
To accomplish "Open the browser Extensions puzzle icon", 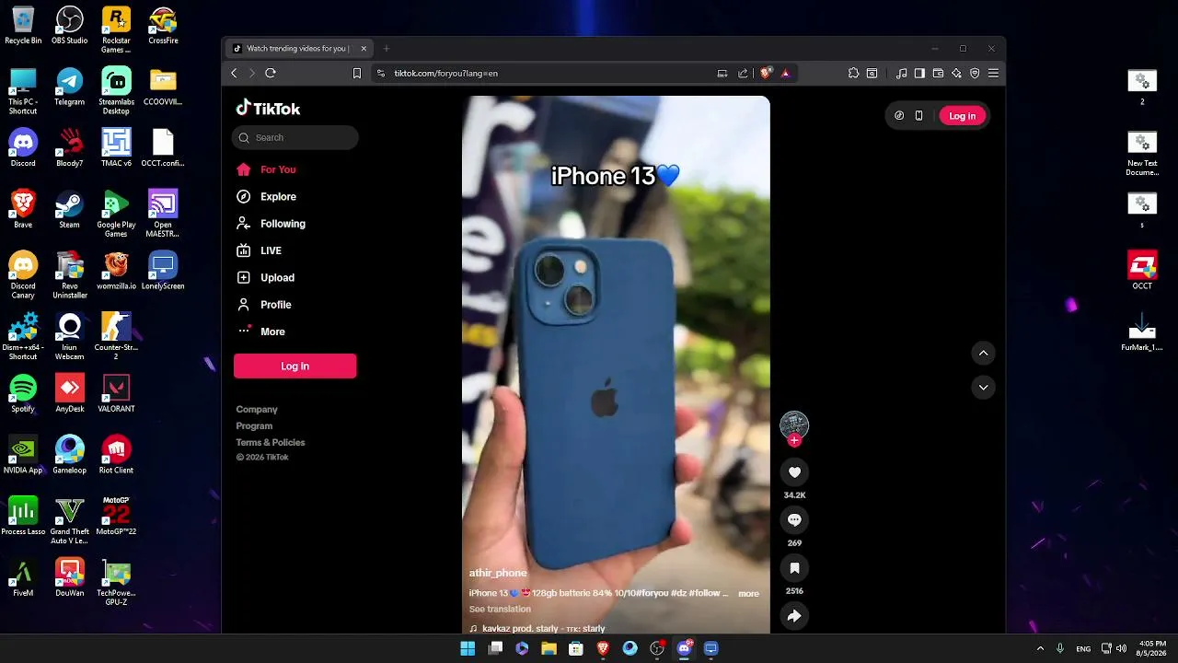I will pyautogui.click(x=853, y=73).
